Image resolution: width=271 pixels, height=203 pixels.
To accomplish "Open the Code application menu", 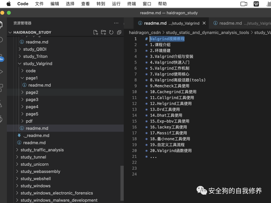I will click(23, 4).
